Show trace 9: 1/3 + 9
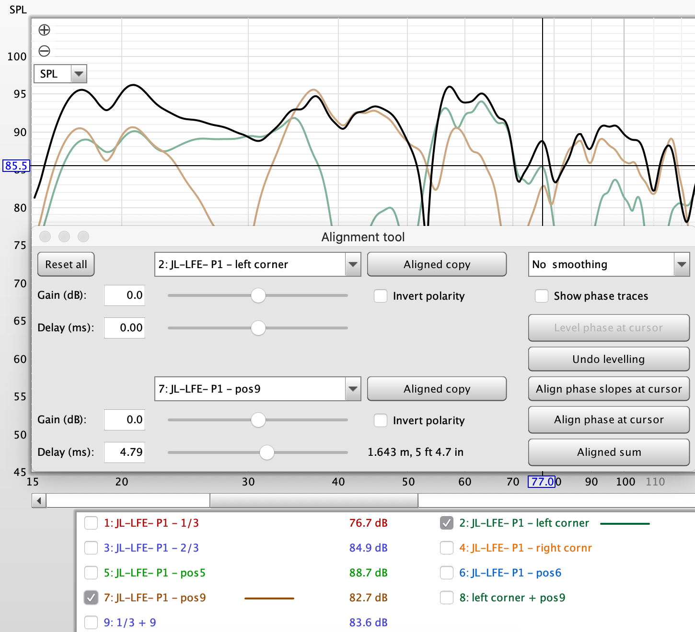Image resolution: width=695 pixels, height=632 pixels. 91,622
